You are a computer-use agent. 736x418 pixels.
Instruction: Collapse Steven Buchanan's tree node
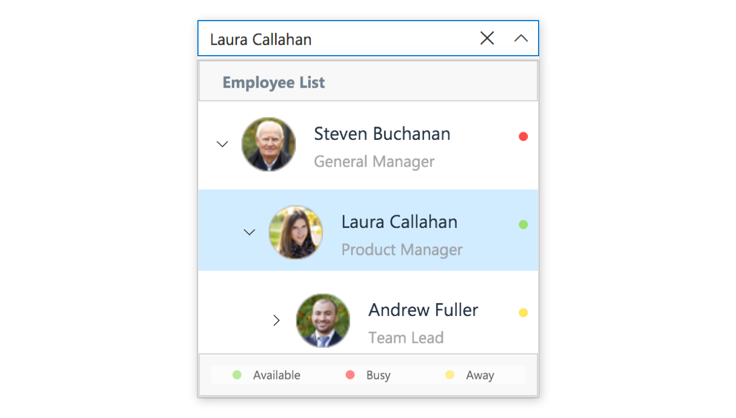(x=222, y=144)
